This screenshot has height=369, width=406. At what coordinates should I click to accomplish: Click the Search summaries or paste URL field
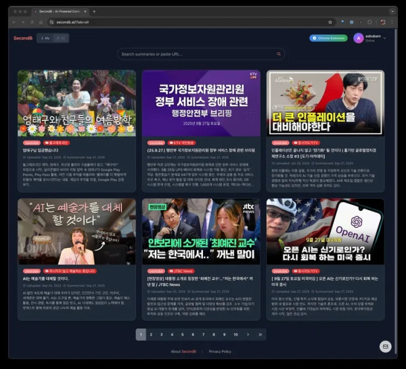click(196, 53)
